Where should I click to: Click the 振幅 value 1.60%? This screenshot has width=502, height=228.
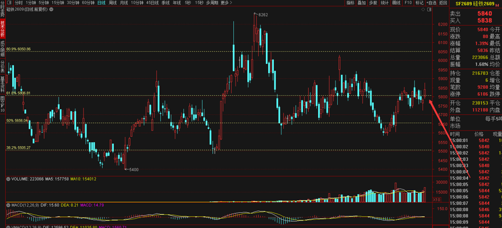click(x=482, y=64)
